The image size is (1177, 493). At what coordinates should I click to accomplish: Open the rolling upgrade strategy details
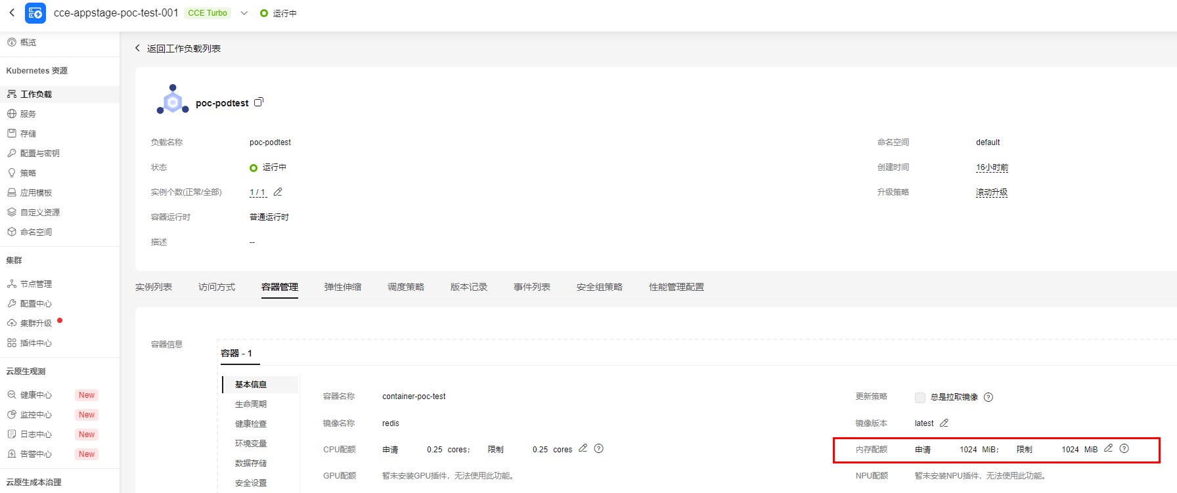[x=991, y=192]
